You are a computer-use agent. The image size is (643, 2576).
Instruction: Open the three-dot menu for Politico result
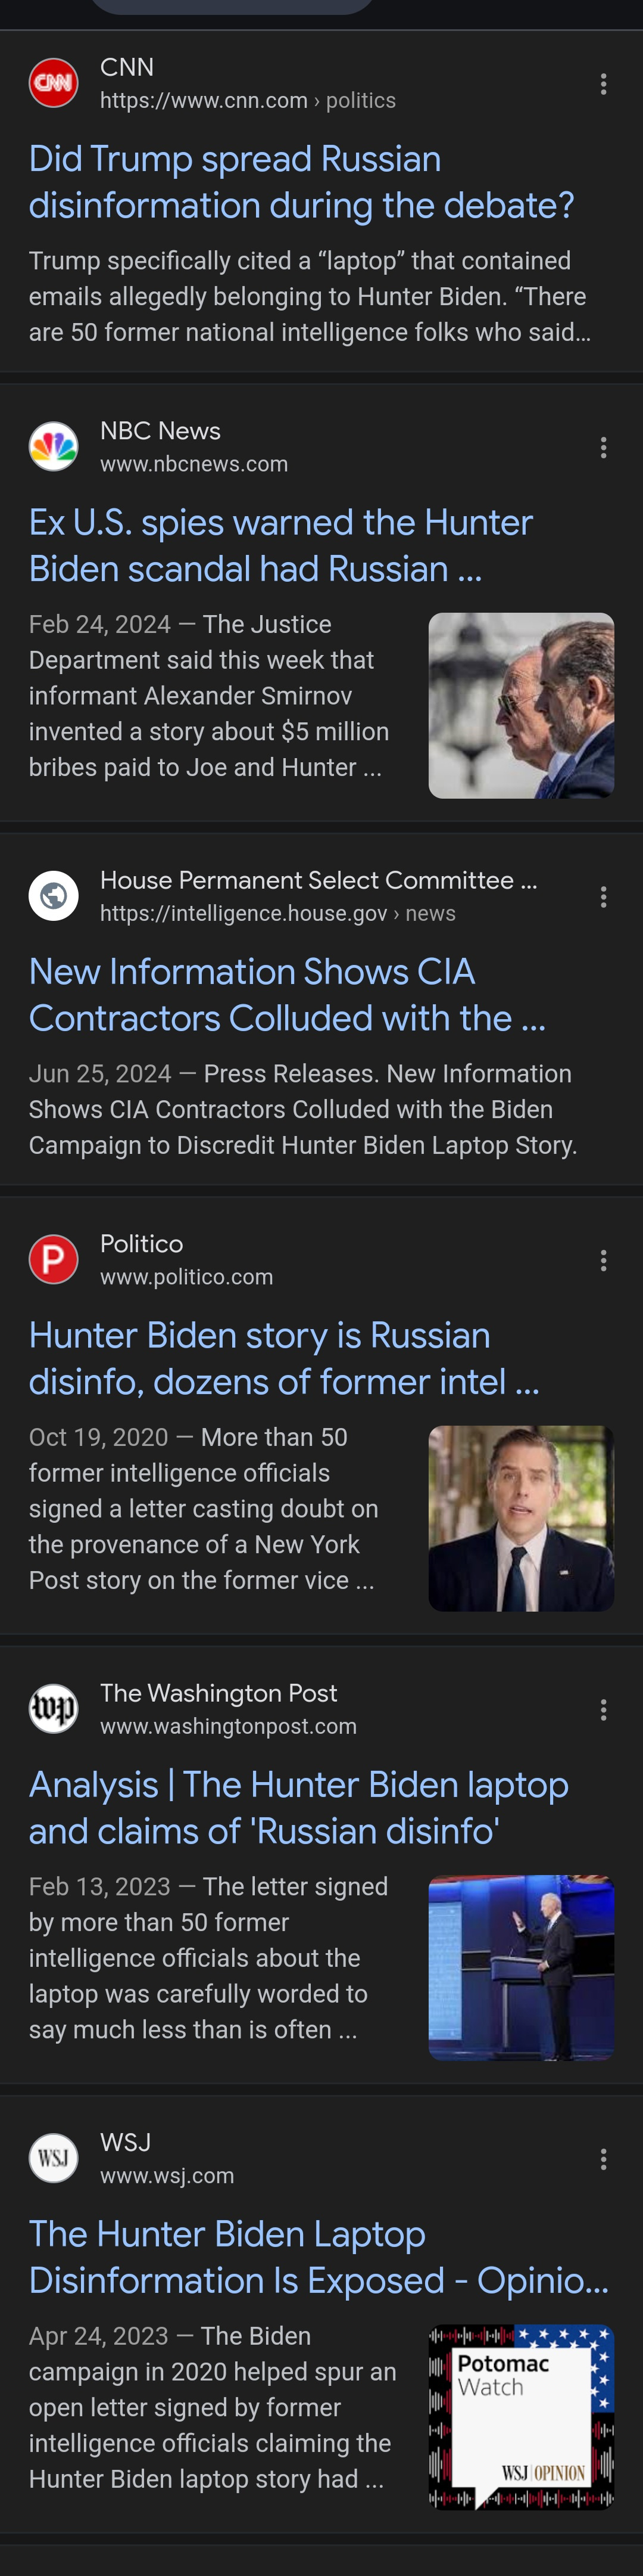pyautogui.click(x=603, y=1260)
